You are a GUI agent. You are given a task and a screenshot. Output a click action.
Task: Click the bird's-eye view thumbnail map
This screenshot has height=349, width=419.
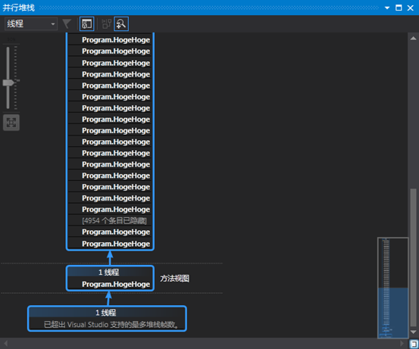pyautogui.click(x=392, y=288)
